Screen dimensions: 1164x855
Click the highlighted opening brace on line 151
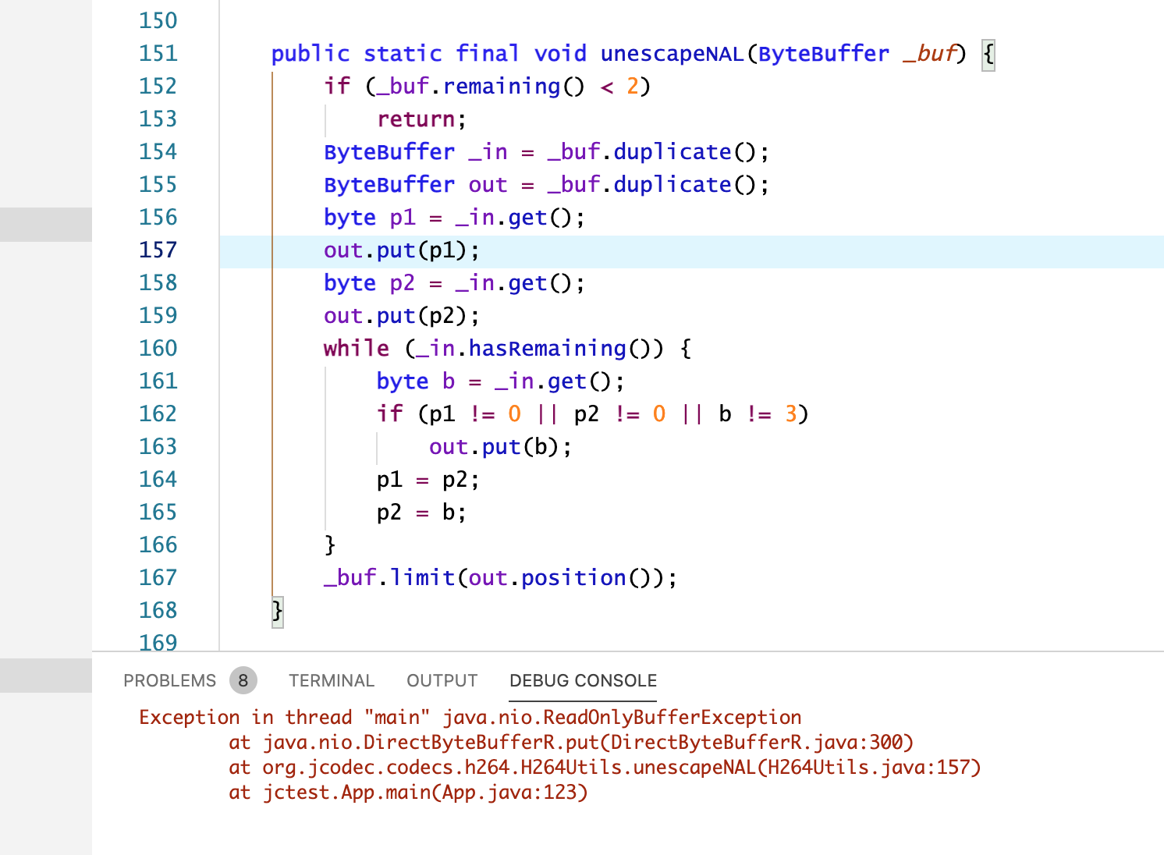988,54
